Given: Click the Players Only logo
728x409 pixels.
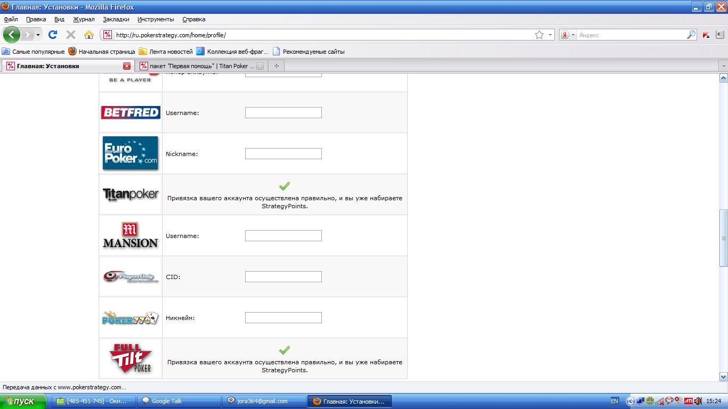Looking at the screenshot, I should point(131,276).
